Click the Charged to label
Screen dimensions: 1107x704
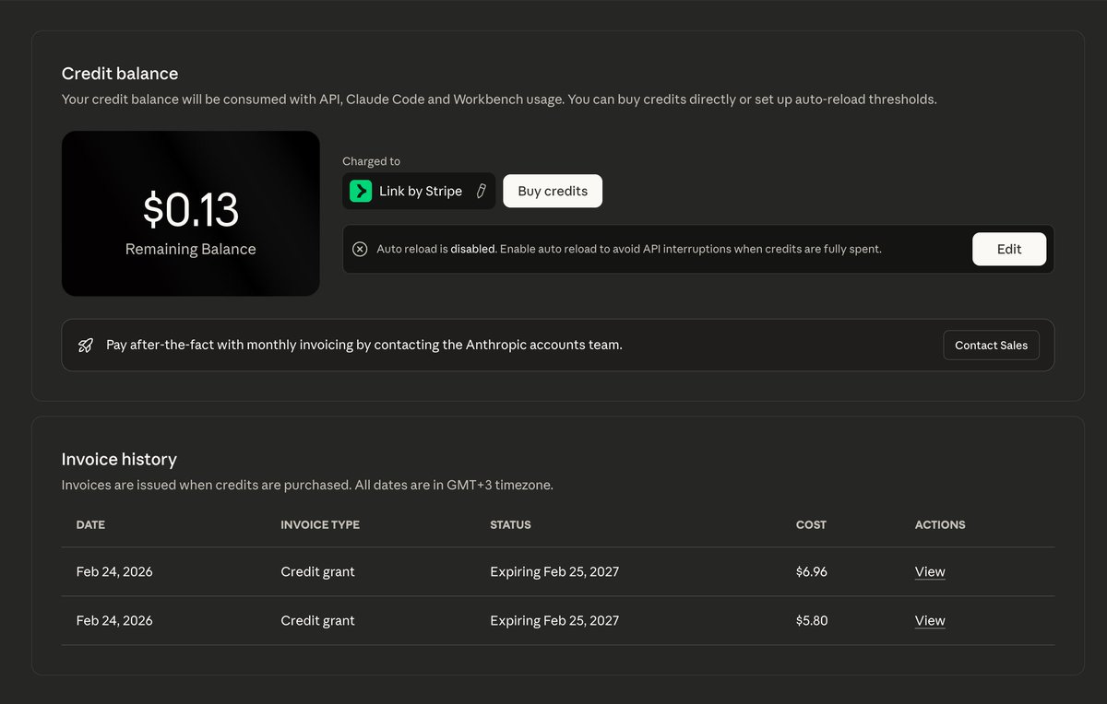371,161
